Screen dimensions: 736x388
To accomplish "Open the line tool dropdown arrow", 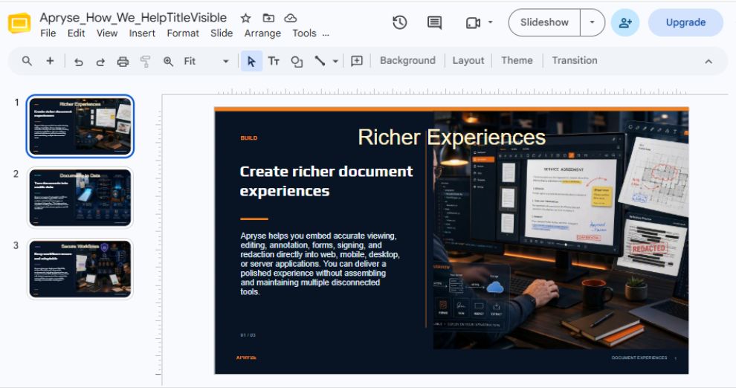I will (335, 61).
